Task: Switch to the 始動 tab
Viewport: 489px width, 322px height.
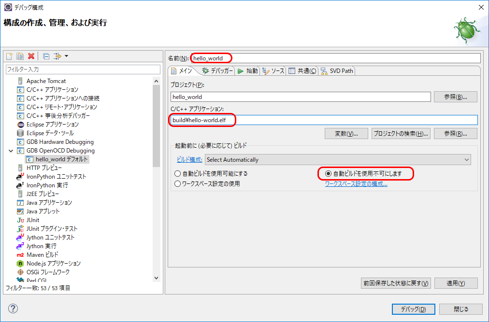Action: (x=248, y=71)
